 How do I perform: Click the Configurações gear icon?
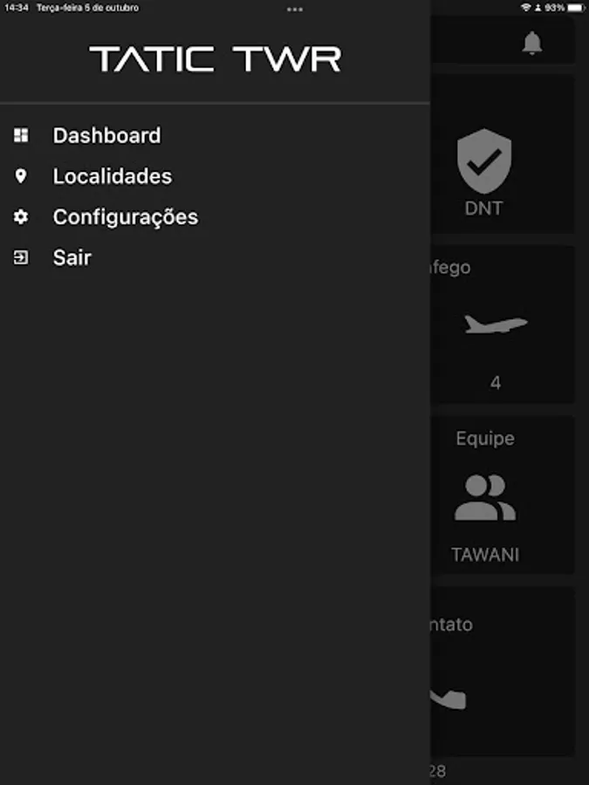pos(21,217)
